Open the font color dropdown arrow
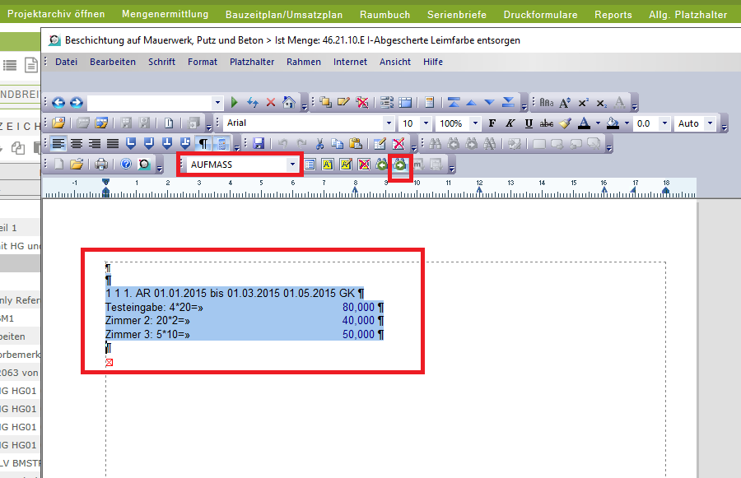The height and width of the screenshot is (478, 741). (x=596, y=123)
